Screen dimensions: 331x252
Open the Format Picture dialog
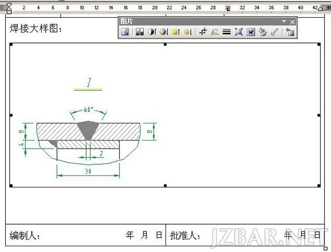pos(263,32)
